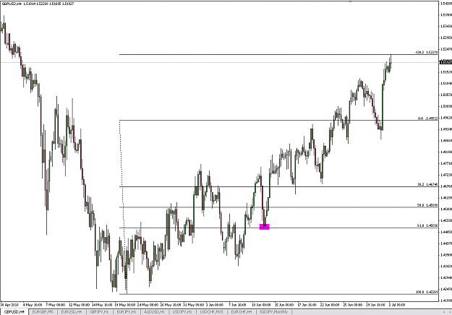The image size is (452, 315).
Task: Select the -38.2 Fibonacci level label
Action: 427,53
